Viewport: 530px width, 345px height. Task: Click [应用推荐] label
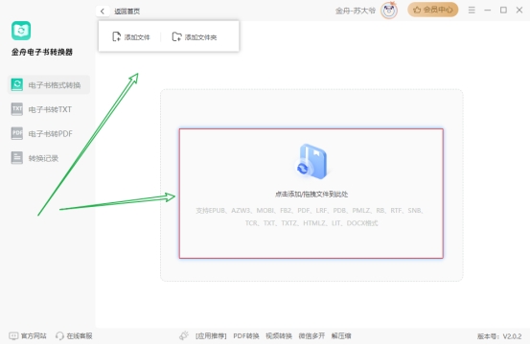pos(211,335)
